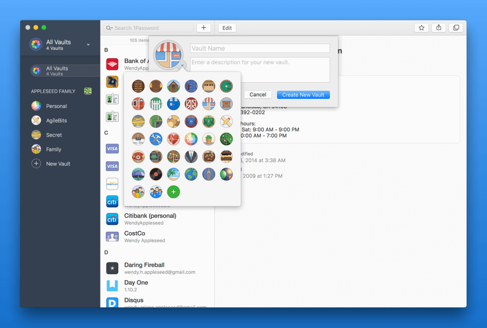Select the color wheel vault icon
The height and width of the screenshot is (328, 487).
(x=191, y=139)
